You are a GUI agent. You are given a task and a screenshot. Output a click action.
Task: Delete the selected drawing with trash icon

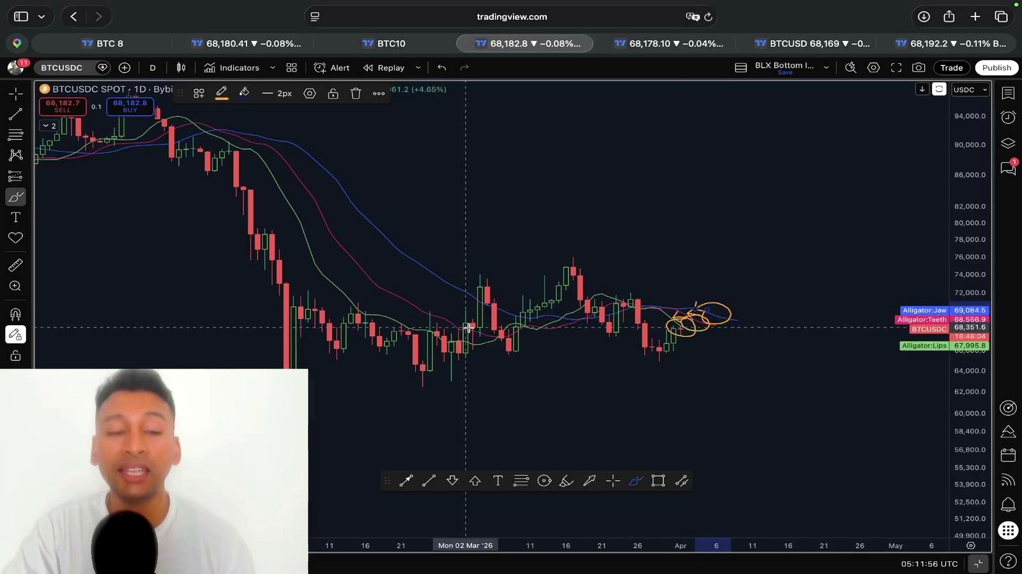tap(356, 94)
